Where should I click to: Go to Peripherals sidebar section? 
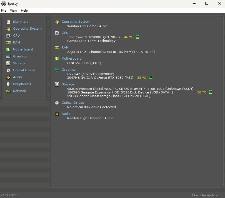(22, 84)
